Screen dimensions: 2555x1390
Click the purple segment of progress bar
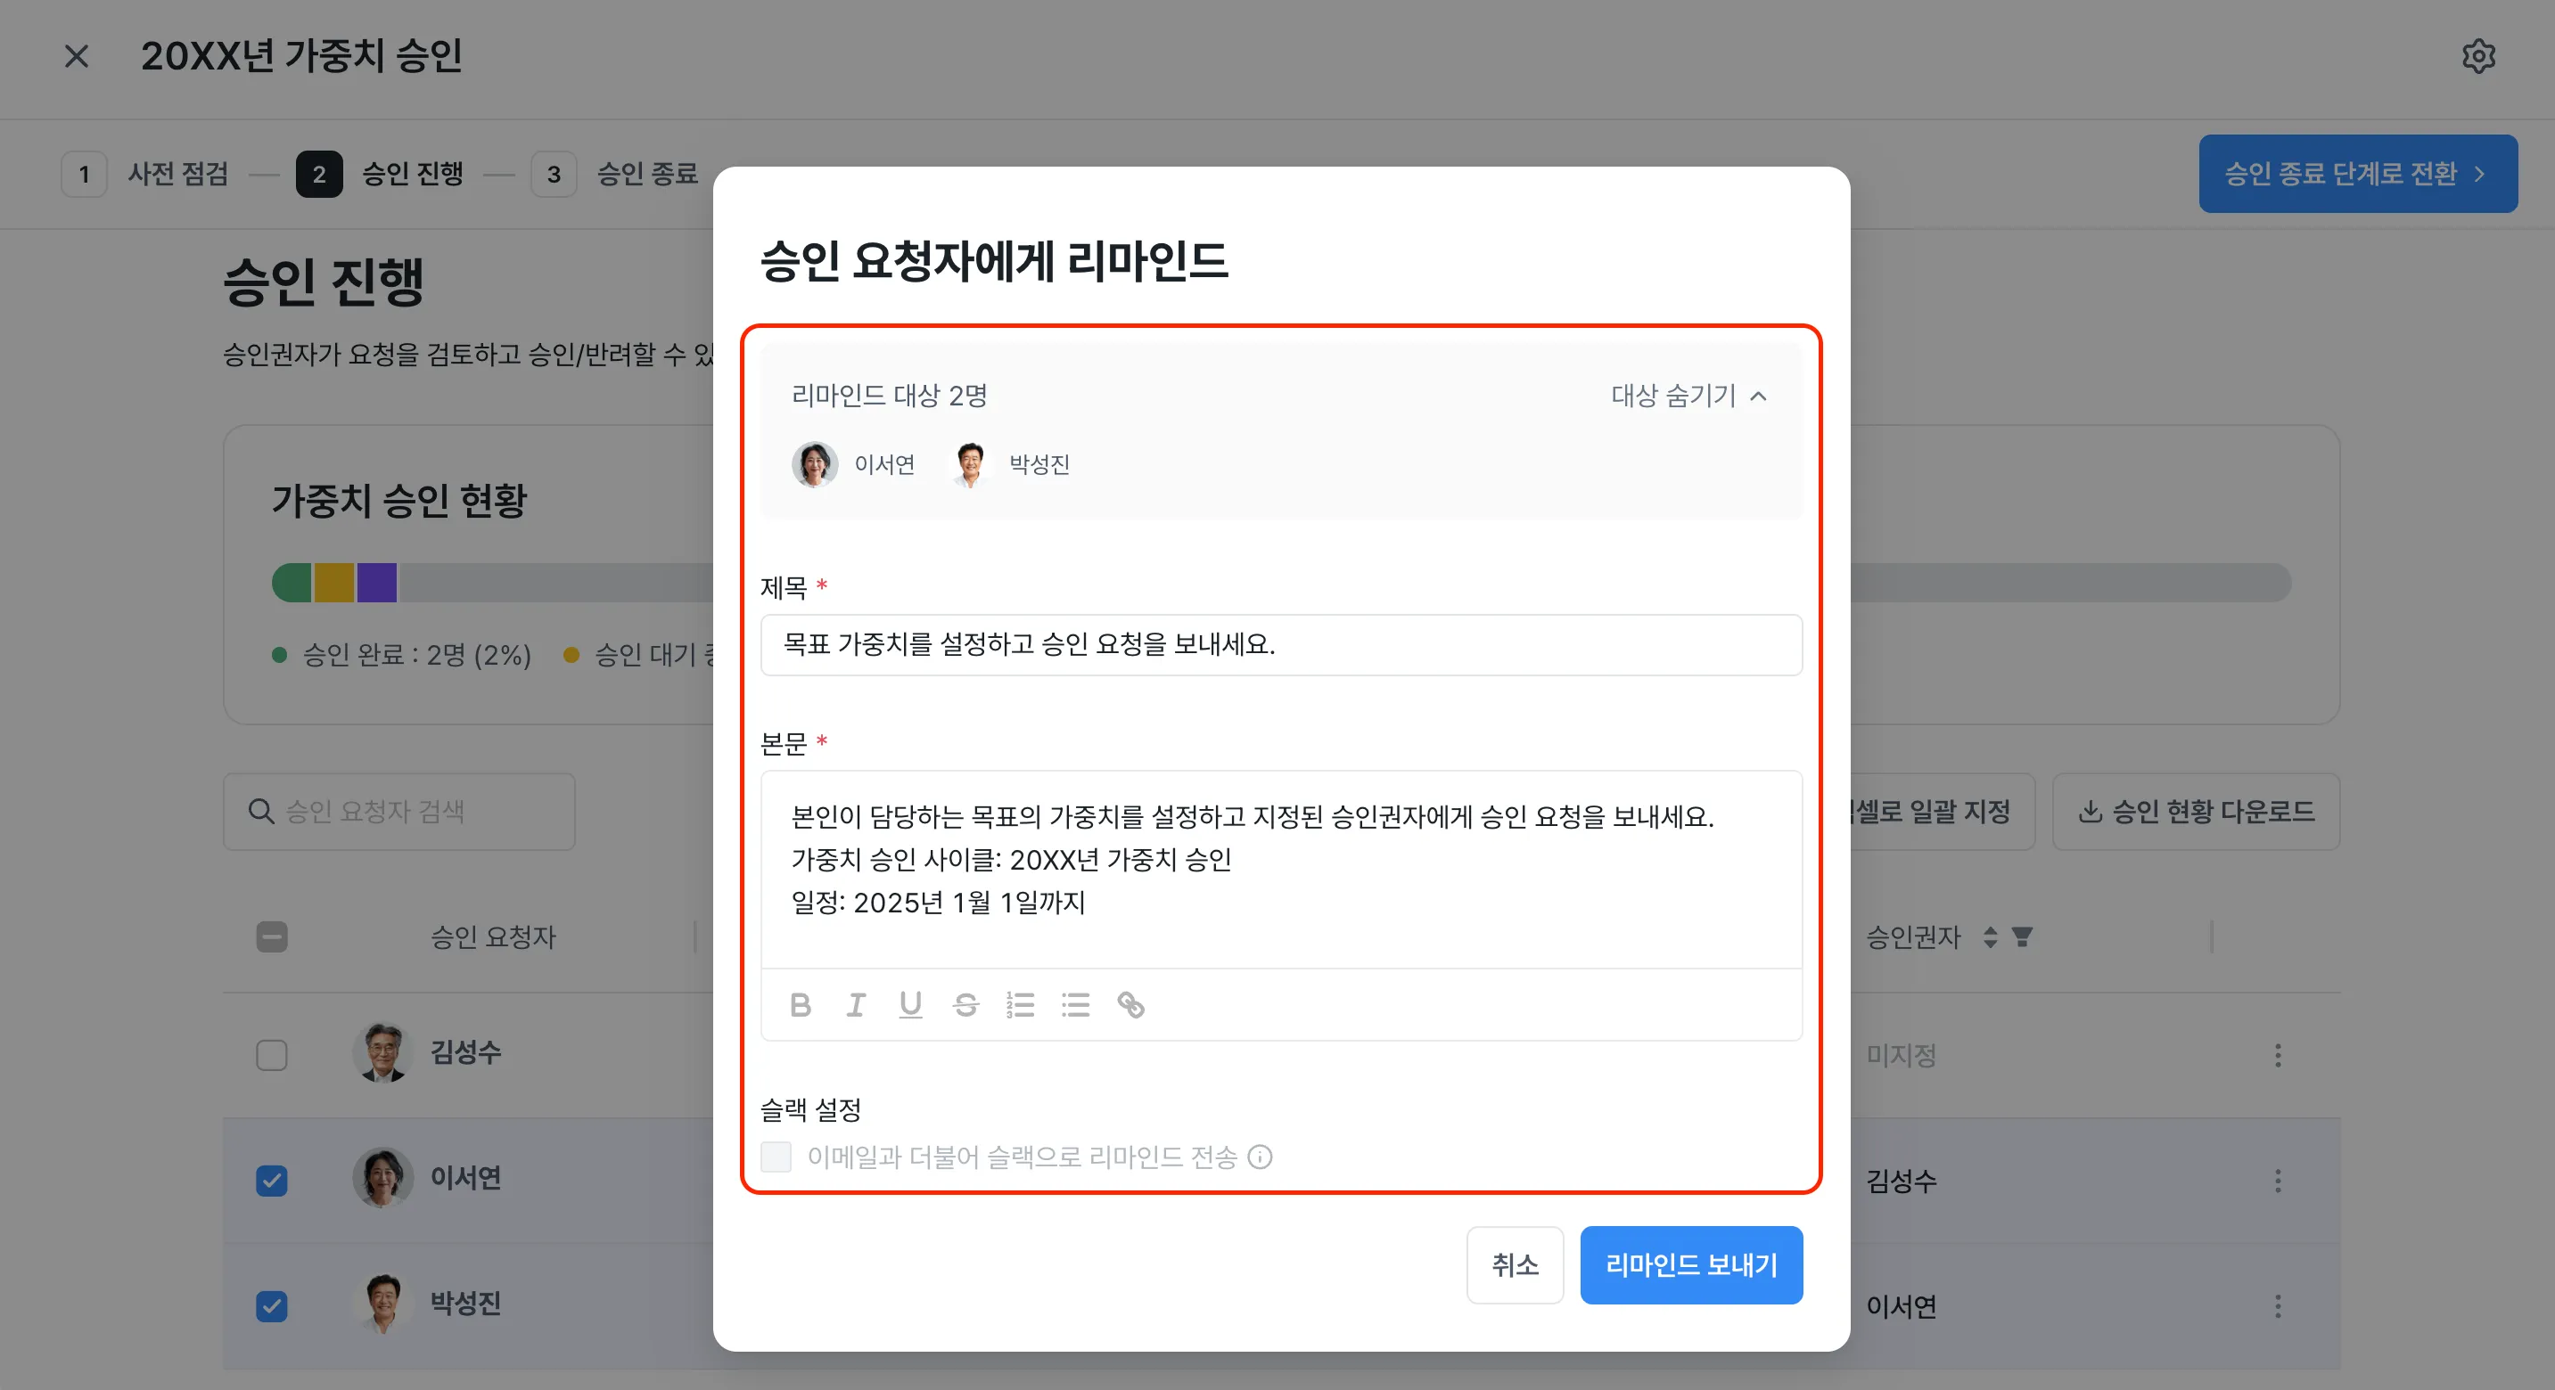pos(377,583)
